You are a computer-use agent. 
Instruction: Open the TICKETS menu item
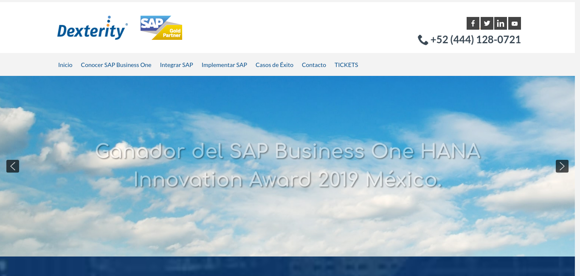[346, 65]
